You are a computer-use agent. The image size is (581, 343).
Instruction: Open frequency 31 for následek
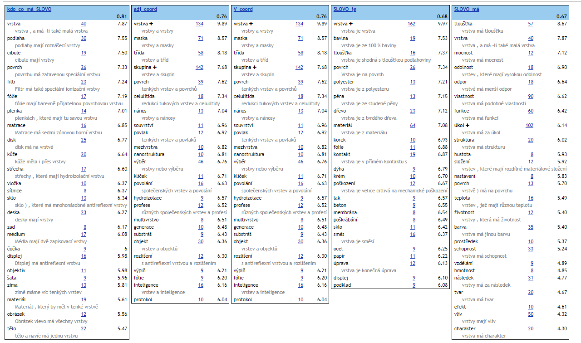point(531,278)
